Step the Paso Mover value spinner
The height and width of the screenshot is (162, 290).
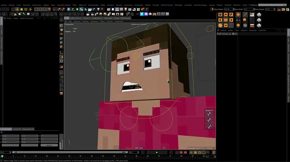click(234, 9)
